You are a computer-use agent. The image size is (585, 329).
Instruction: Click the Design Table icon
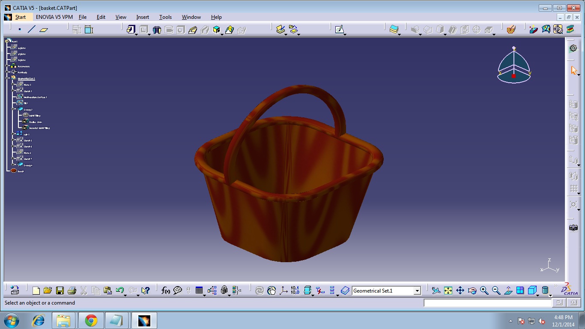tap(199, 290)
